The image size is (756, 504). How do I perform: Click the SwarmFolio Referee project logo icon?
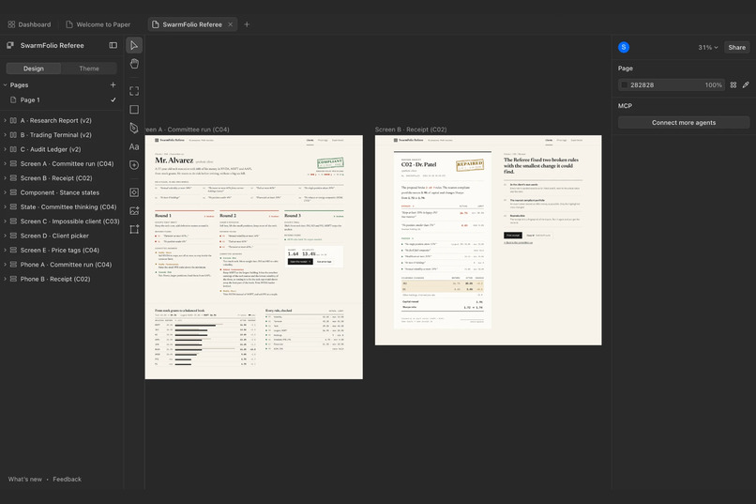click(x=10, y=45)
